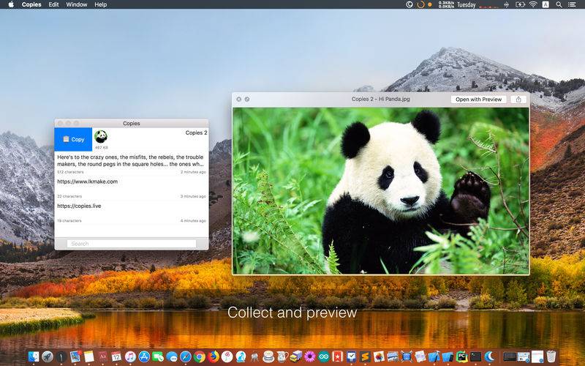Click the Tuesday clock in the menu bar
This screenshot has height=366, width=585.
pos(467,4)
